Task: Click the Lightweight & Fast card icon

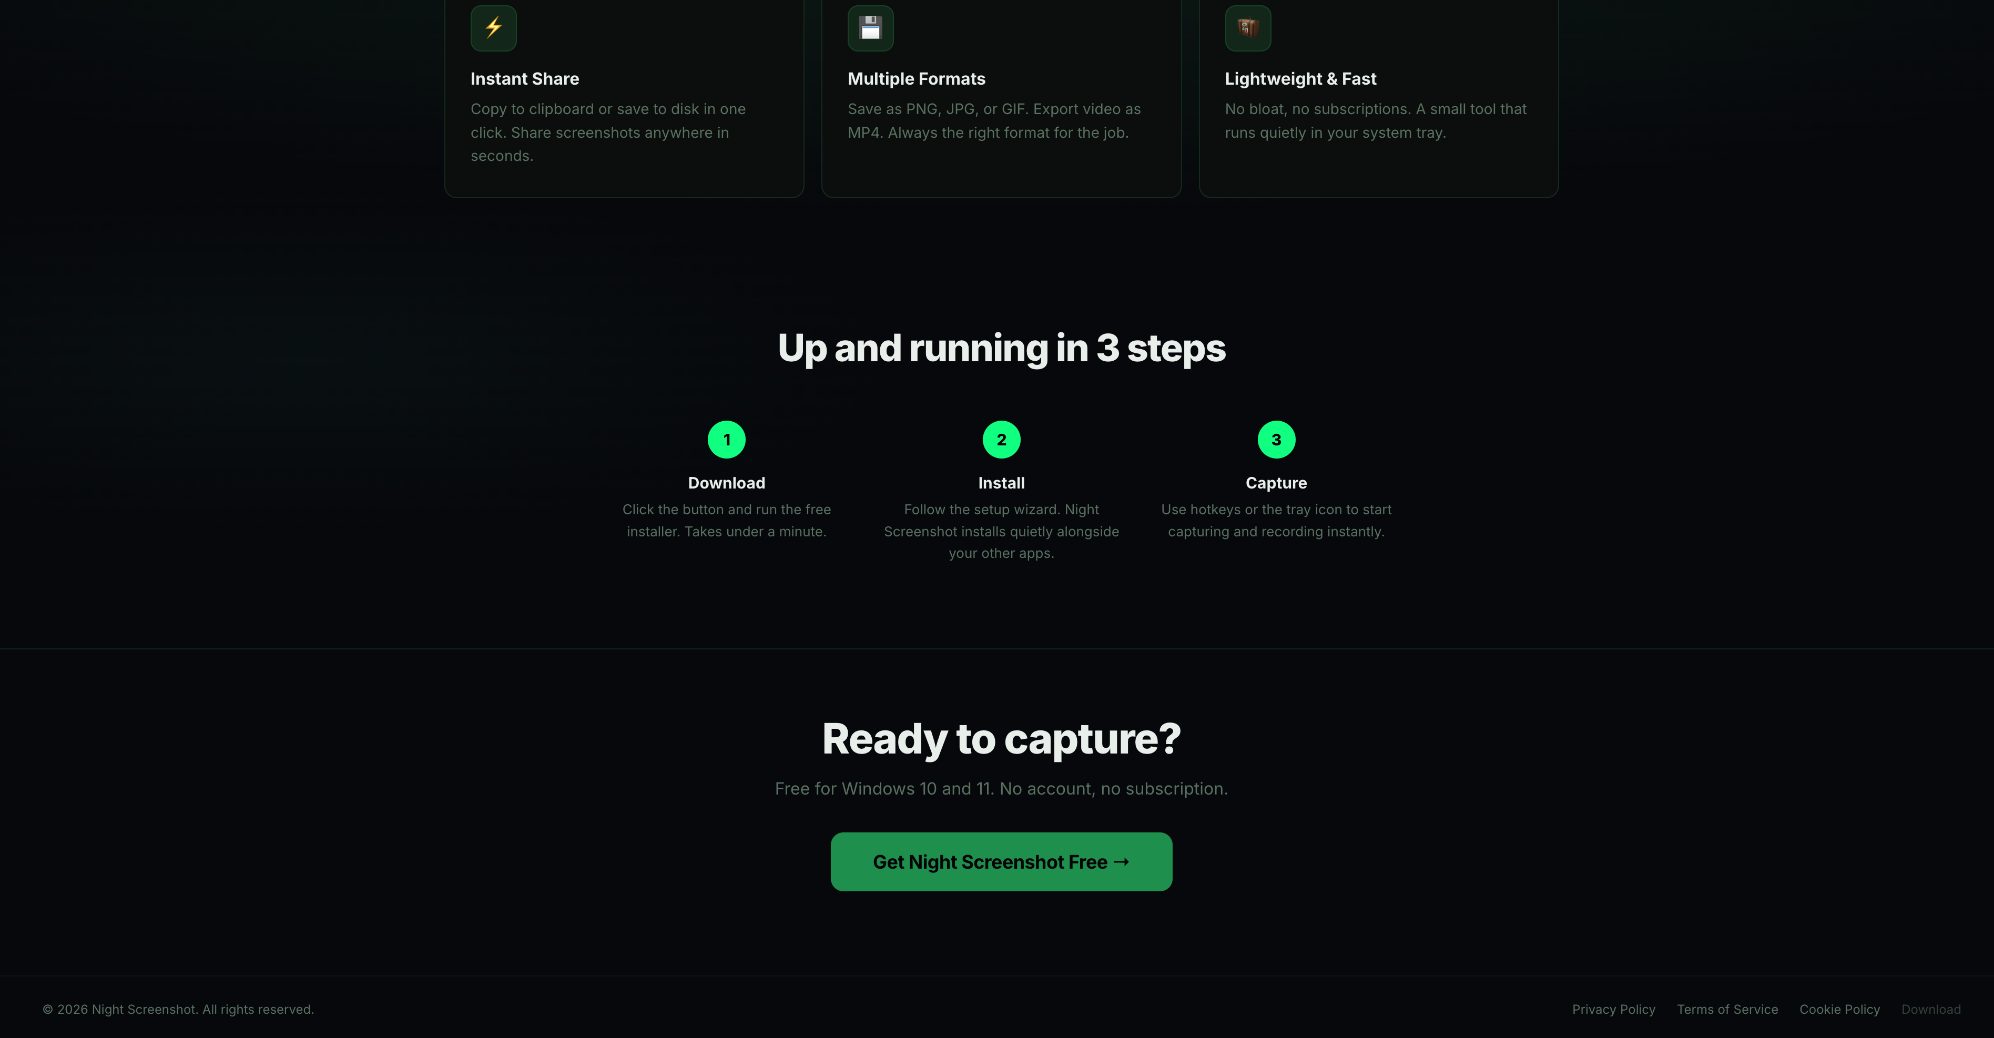Action: (1248, 28)
